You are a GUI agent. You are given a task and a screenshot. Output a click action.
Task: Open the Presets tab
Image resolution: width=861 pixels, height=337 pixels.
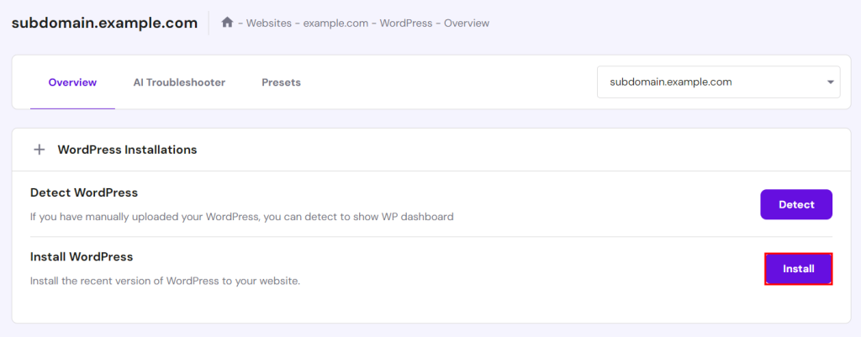coord(281,82)
